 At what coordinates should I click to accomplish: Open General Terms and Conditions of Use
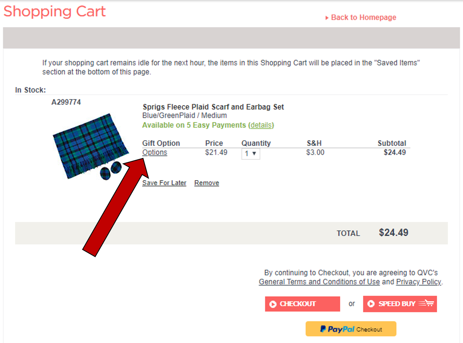point(319,282)
